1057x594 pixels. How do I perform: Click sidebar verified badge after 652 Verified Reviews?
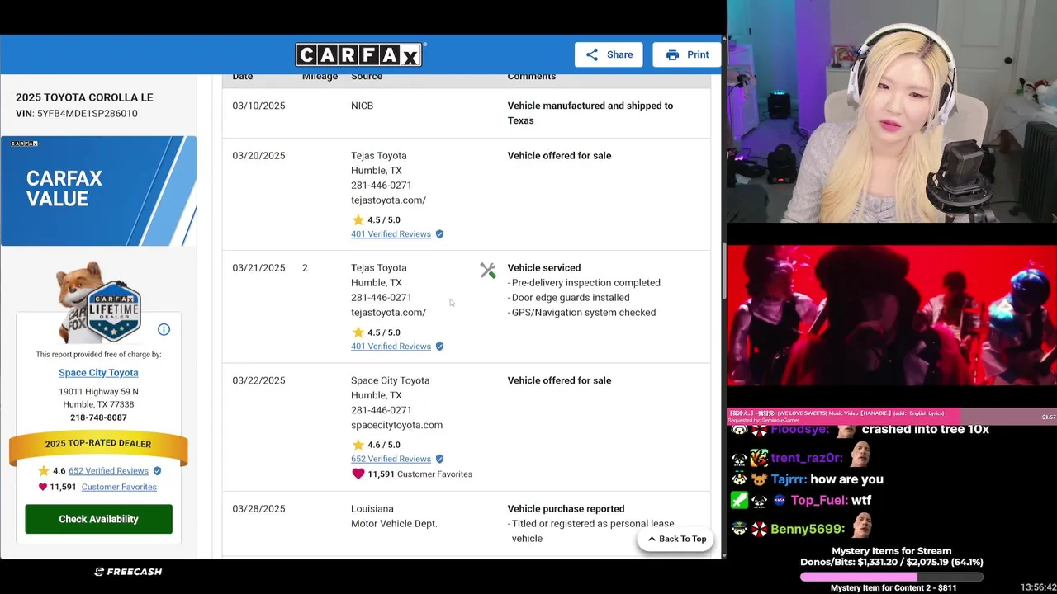(x=157, y=471)
